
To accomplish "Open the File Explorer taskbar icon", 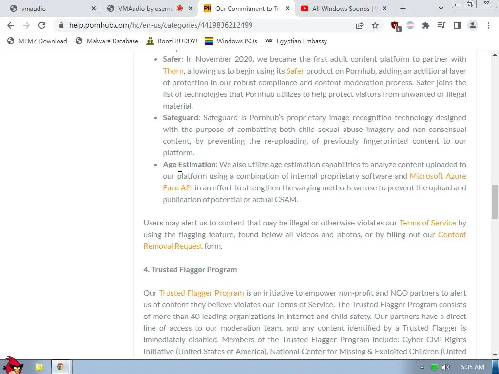I will pyautogui.click(x=39, y=367).
